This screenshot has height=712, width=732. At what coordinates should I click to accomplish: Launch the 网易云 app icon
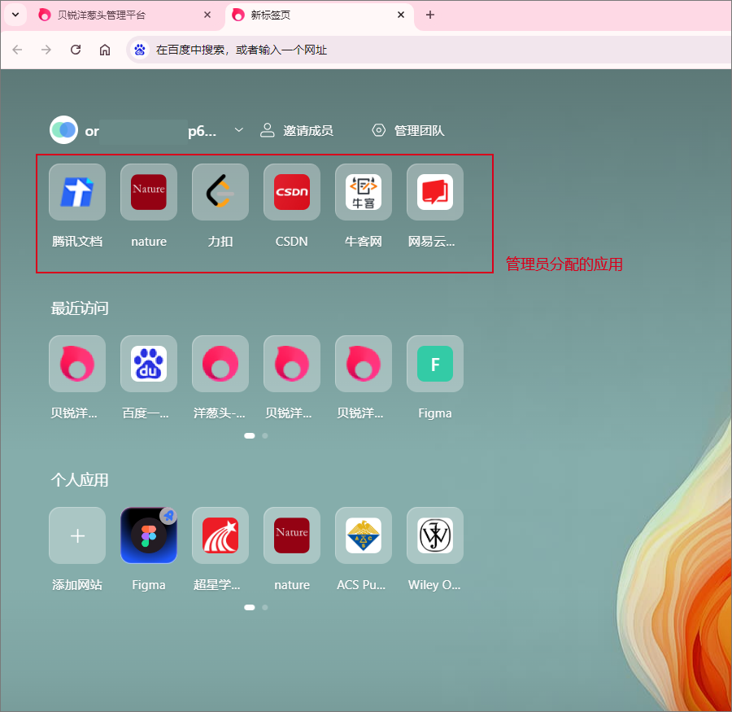pyautogui.click(x=435, y=192)
